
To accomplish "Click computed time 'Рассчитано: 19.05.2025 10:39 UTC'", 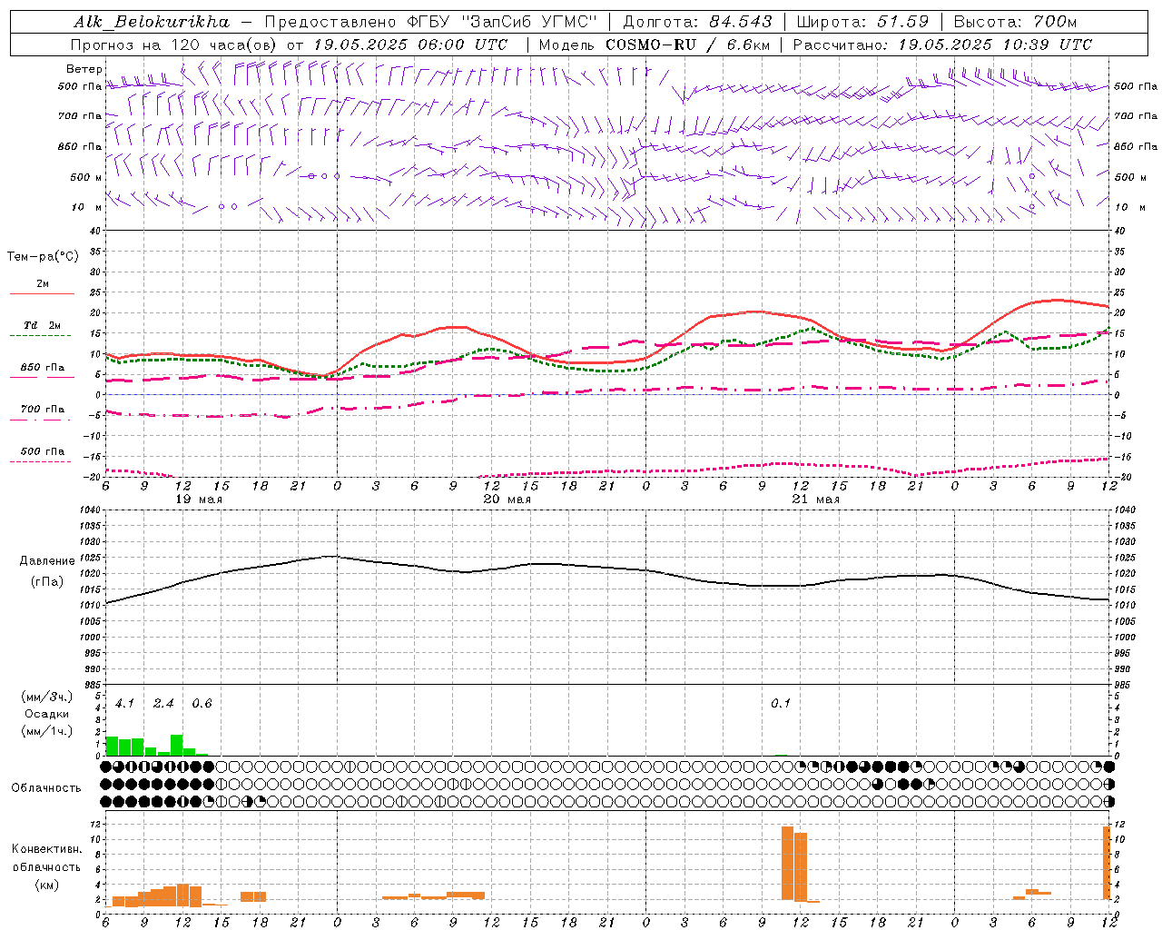I will click(x=942, y=45).
